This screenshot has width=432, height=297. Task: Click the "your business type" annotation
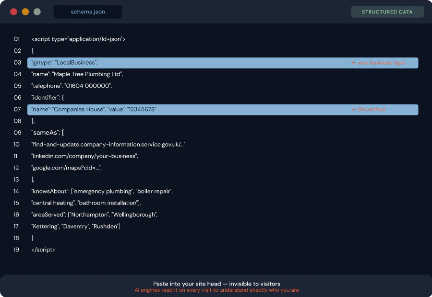(x=378, y=63)
